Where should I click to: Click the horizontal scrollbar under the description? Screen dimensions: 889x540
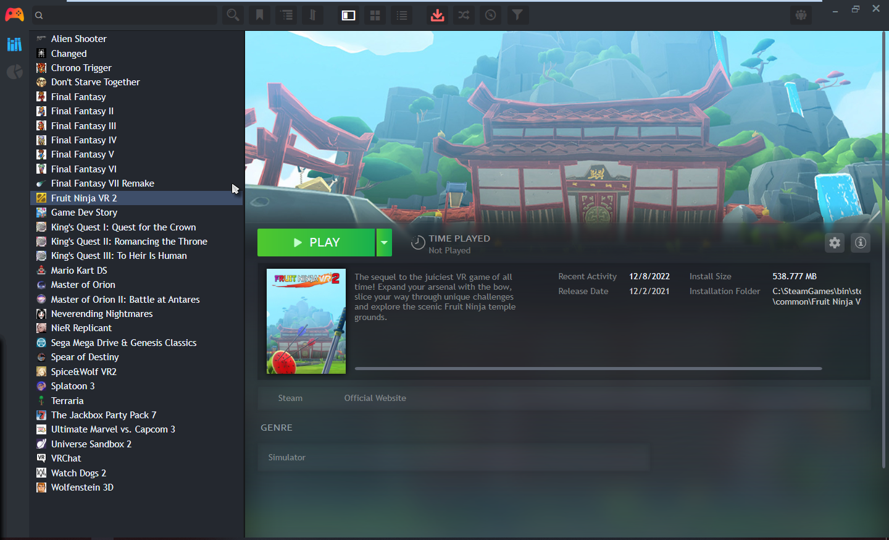[588, 368]
